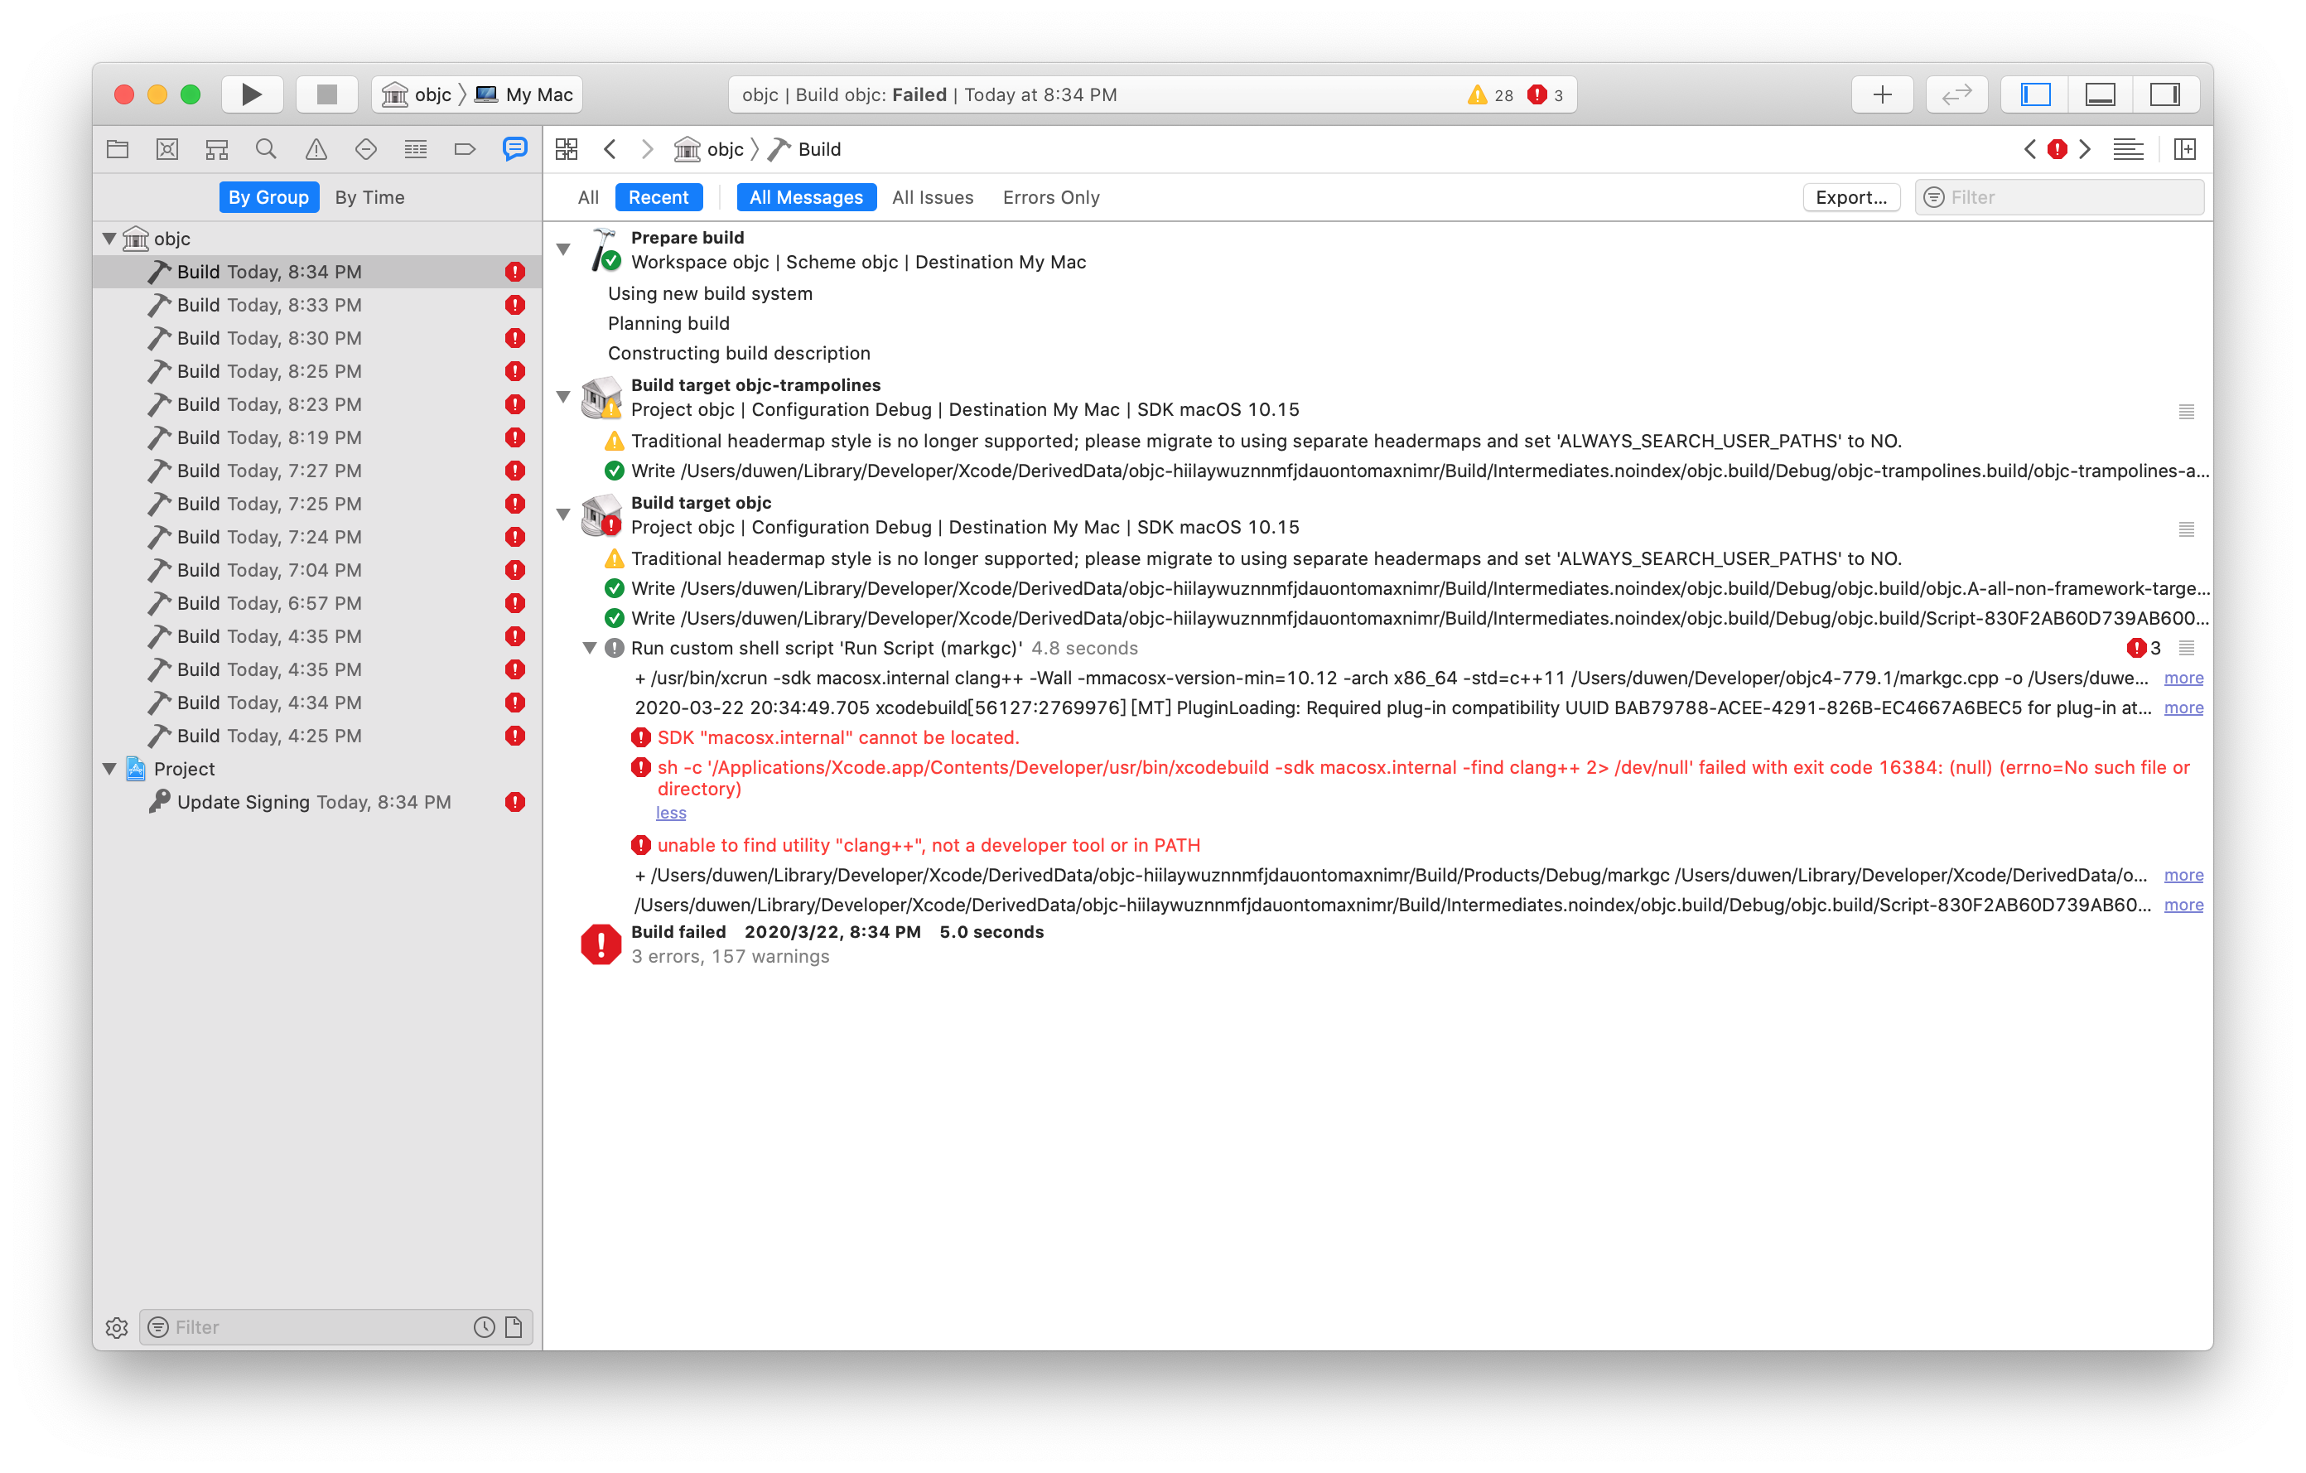Image resolution: width=2306 pixels, height=1473 pixels.
Task: Collapse the objc group in navigator
Action: tap(109, 239)
